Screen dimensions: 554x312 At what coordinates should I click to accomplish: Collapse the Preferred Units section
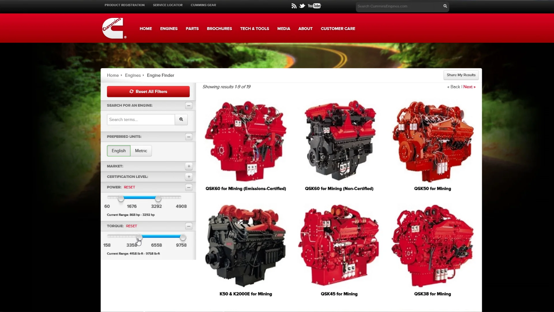[x=189, y=137]
